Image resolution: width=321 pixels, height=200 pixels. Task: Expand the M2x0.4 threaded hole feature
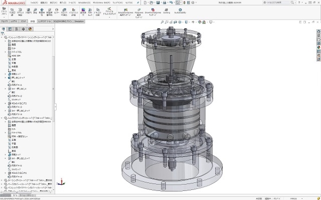click(x=5, y=103)
